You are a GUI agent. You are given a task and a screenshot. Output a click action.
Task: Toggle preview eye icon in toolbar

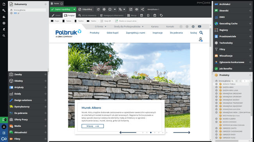(x=136, y=9)
